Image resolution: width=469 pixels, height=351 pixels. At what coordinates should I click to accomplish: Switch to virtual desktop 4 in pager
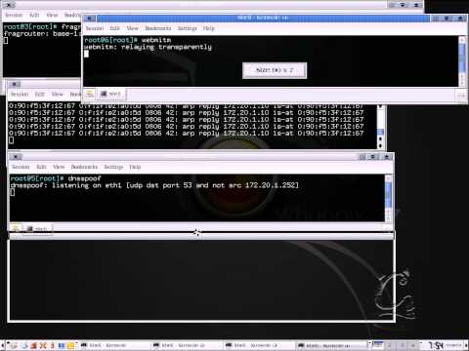tap(413, 345)
